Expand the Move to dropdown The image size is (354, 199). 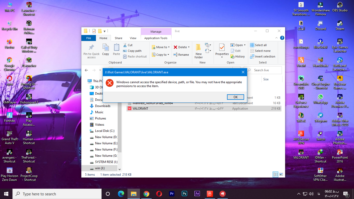[x=169, y=47]
